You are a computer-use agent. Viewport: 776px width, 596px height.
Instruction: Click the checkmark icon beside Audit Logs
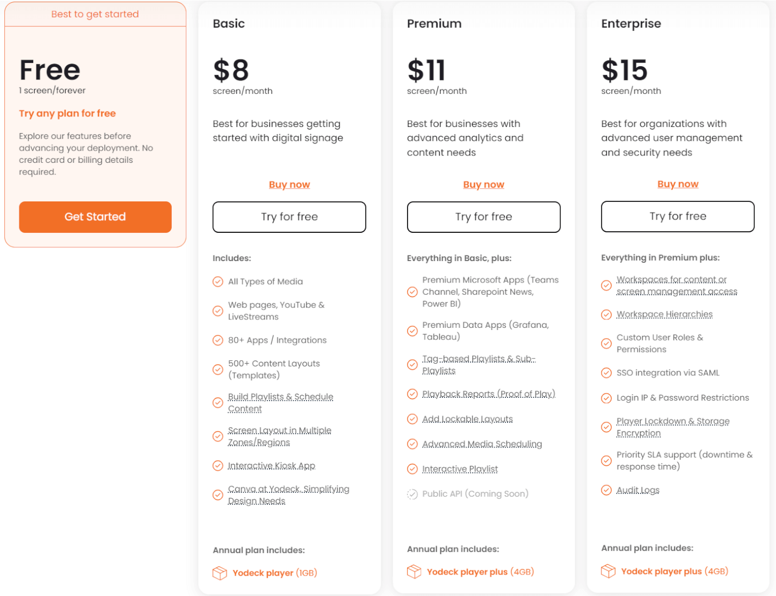pyautogui.click(x=606, y=490)
